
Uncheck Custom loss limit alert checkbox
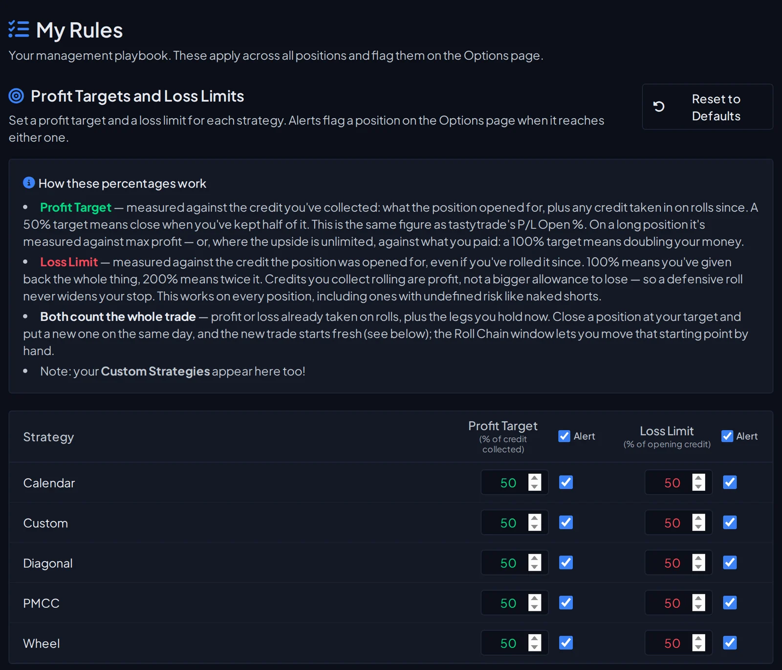click(x=730, y=522)
